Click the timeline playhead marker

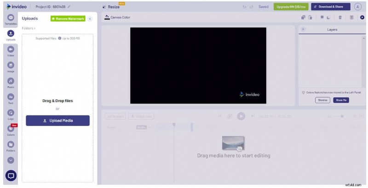(174, 125)
